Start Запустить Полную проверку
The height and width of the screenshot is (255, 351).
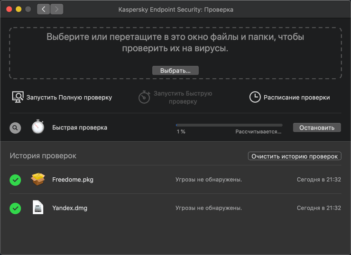(x=69, y=98)
